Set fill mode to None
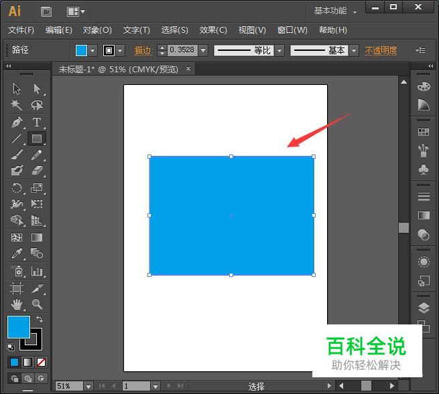The height and width of the screenshot is (394, 439). pyautogui.click(x=42, y=362)
